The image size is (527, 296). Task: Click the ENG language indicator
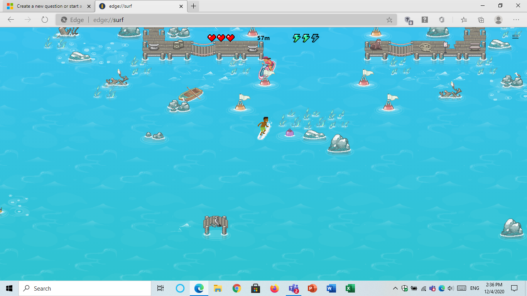475,288
